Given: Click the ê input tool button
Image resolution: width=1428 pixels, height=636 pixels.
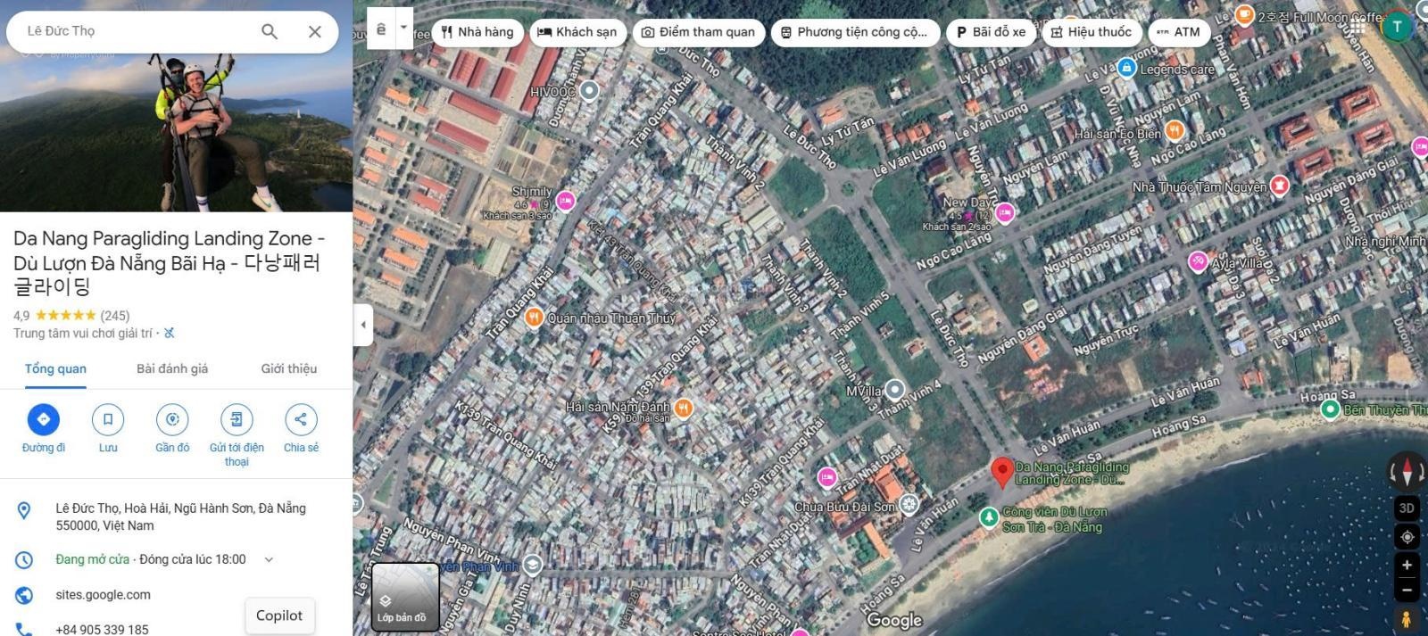Looking at the screenshot, I should [381, 29].
